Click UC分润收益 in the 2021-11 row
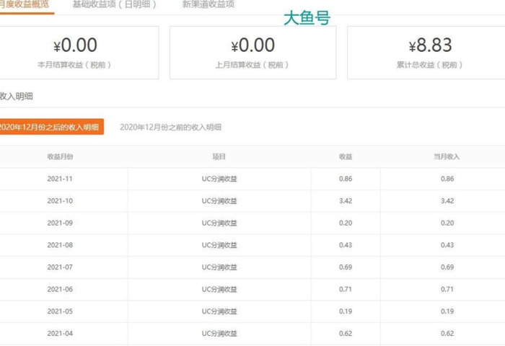The height and width of the screenshot is (346, 505). (219, 179)
